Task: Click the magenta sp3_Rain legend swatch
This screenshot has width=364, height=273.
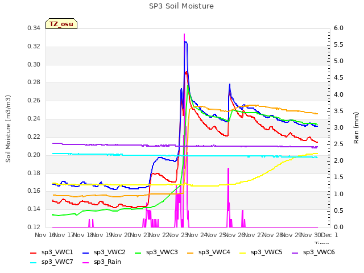Action: click(86, 263)
